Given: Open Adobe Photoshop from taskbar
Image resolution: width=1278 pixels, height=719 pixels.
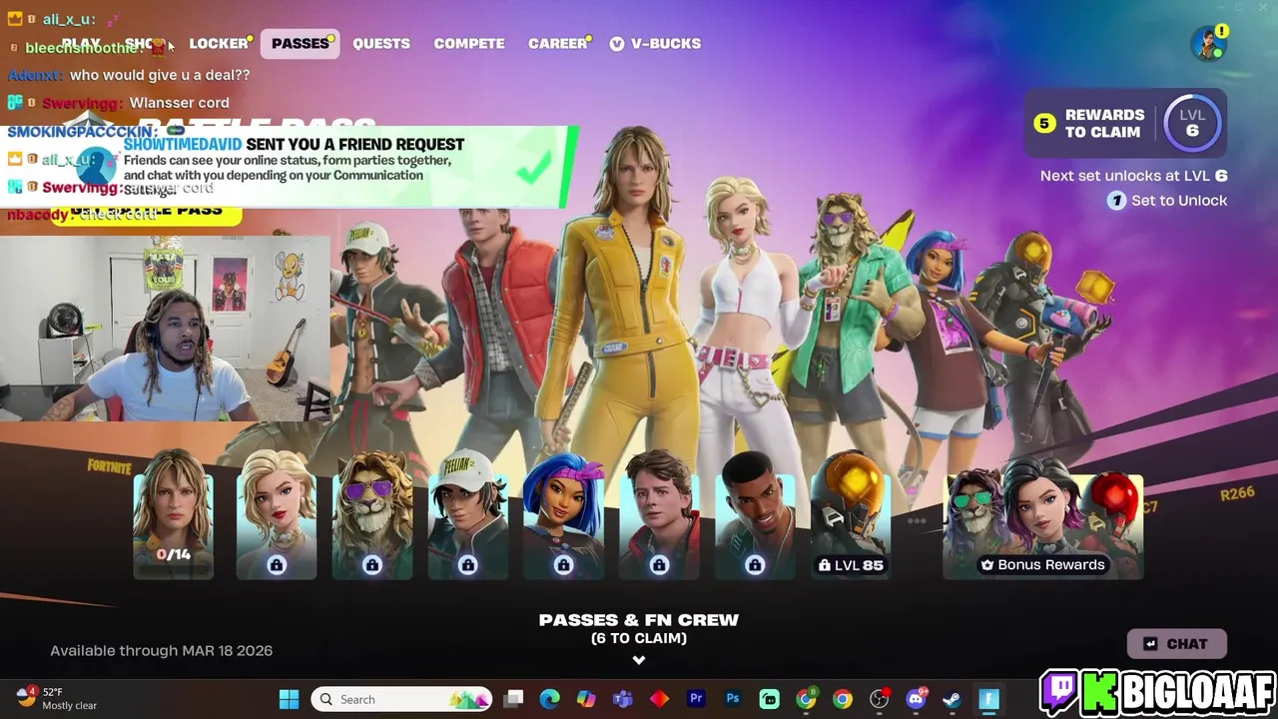Looking at the screenshot, I should pyautogui.click(x=733, y=699).
